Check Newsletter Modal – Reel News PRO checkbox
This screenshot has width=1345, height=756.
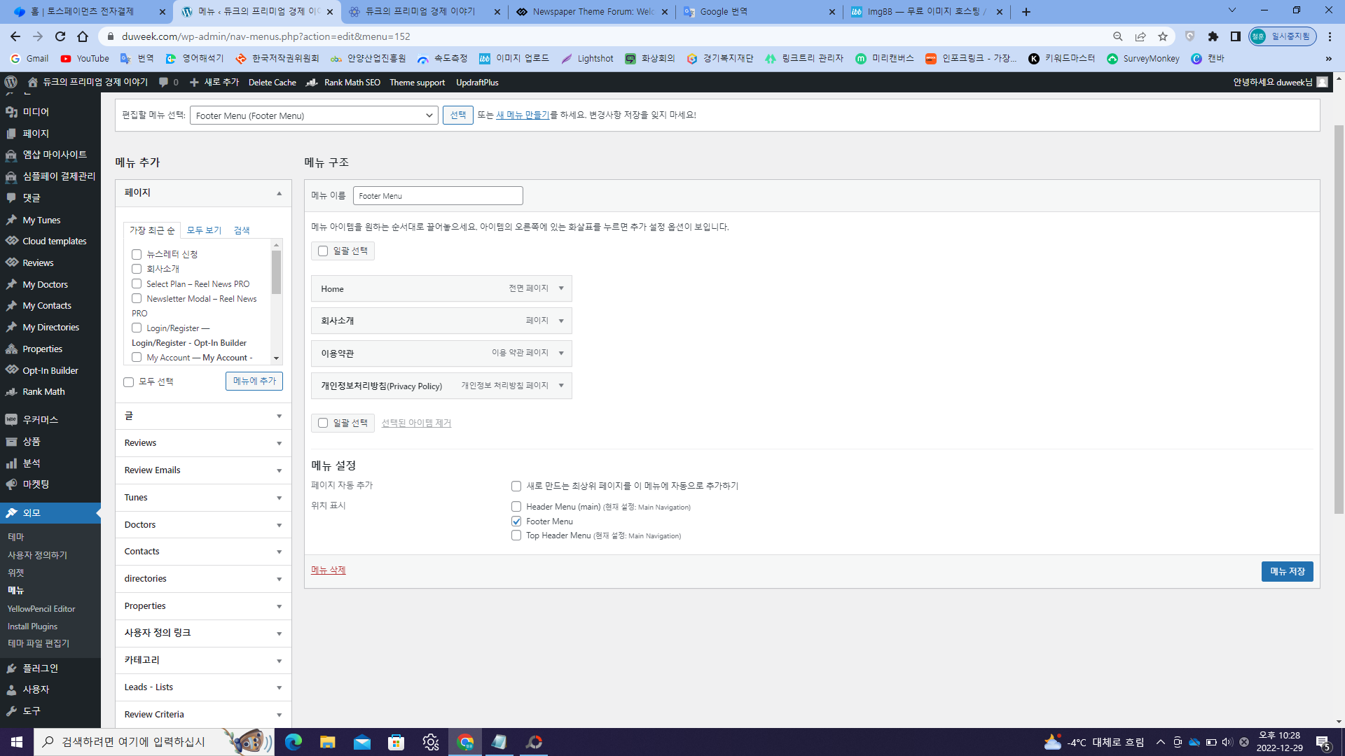137,298
